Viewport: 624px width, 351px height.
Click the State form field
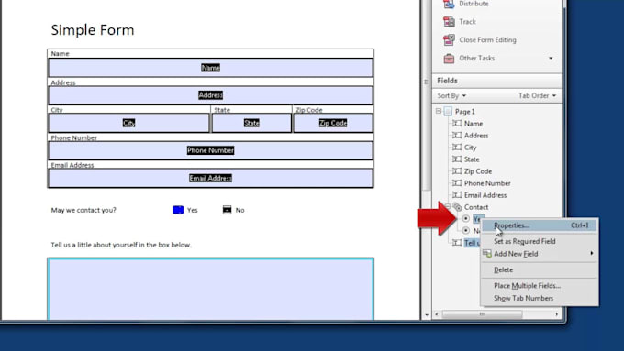tap(251, 123)
